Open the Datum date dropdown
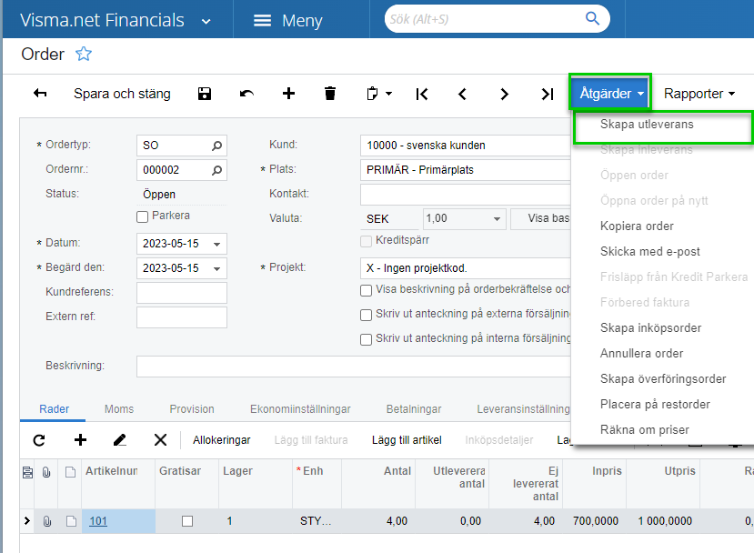This screenshot has width=754, height=553. pos(216,245)
